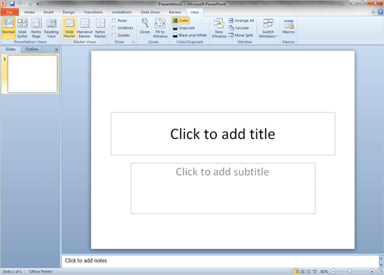Open the Zoom dialog magnifier
Viewport: 384px width, 275px height.
point(145,26)
